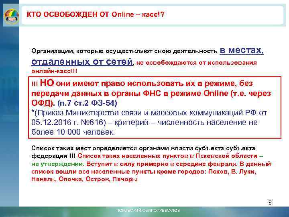Click the line '05.12.2016 г. №616)'
Image resolution: width=289 pixels, height=217 pixels.
point(144,122)
